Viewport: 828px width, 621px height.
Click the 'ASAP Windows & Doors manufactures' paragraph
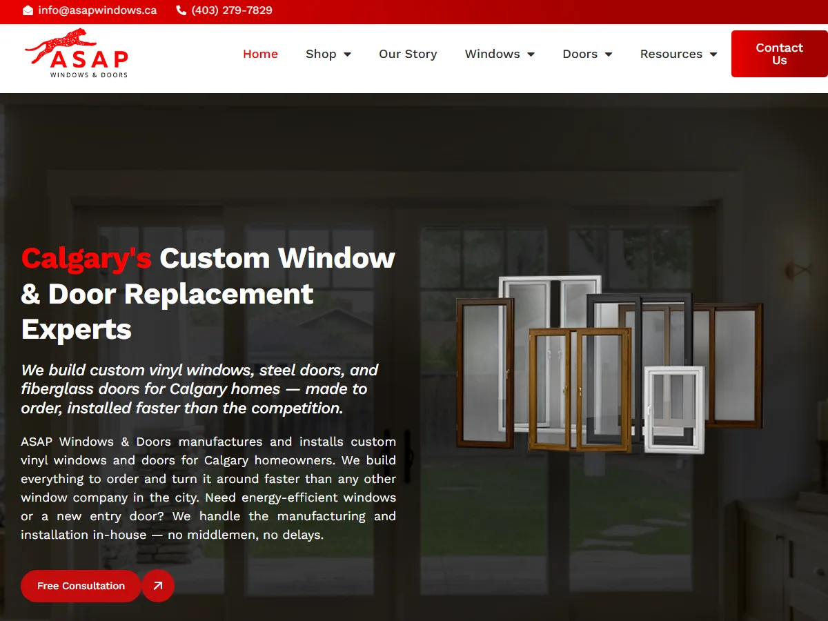click(208, 489)
